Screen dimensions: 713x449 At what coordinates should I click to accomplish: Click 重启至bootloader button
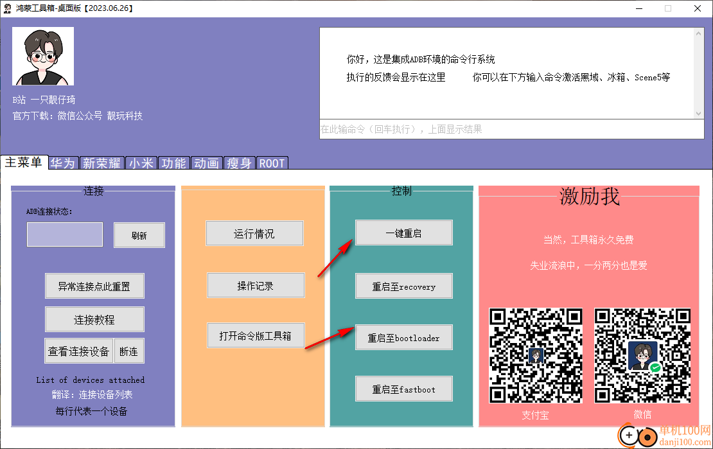pos(404,337)
